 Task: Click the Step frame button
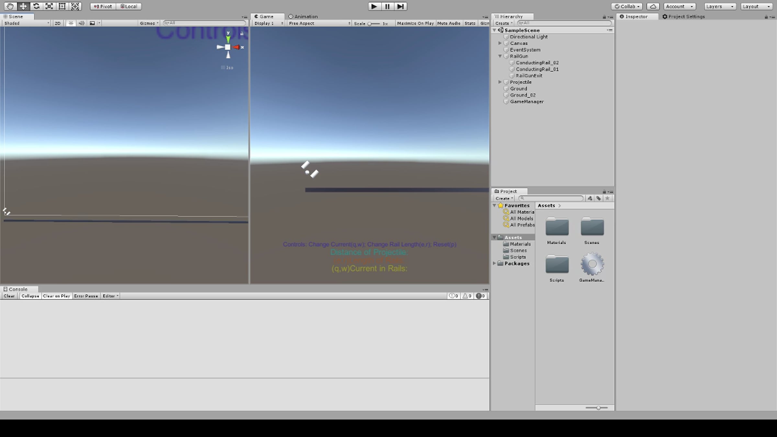tap(400, 6)
